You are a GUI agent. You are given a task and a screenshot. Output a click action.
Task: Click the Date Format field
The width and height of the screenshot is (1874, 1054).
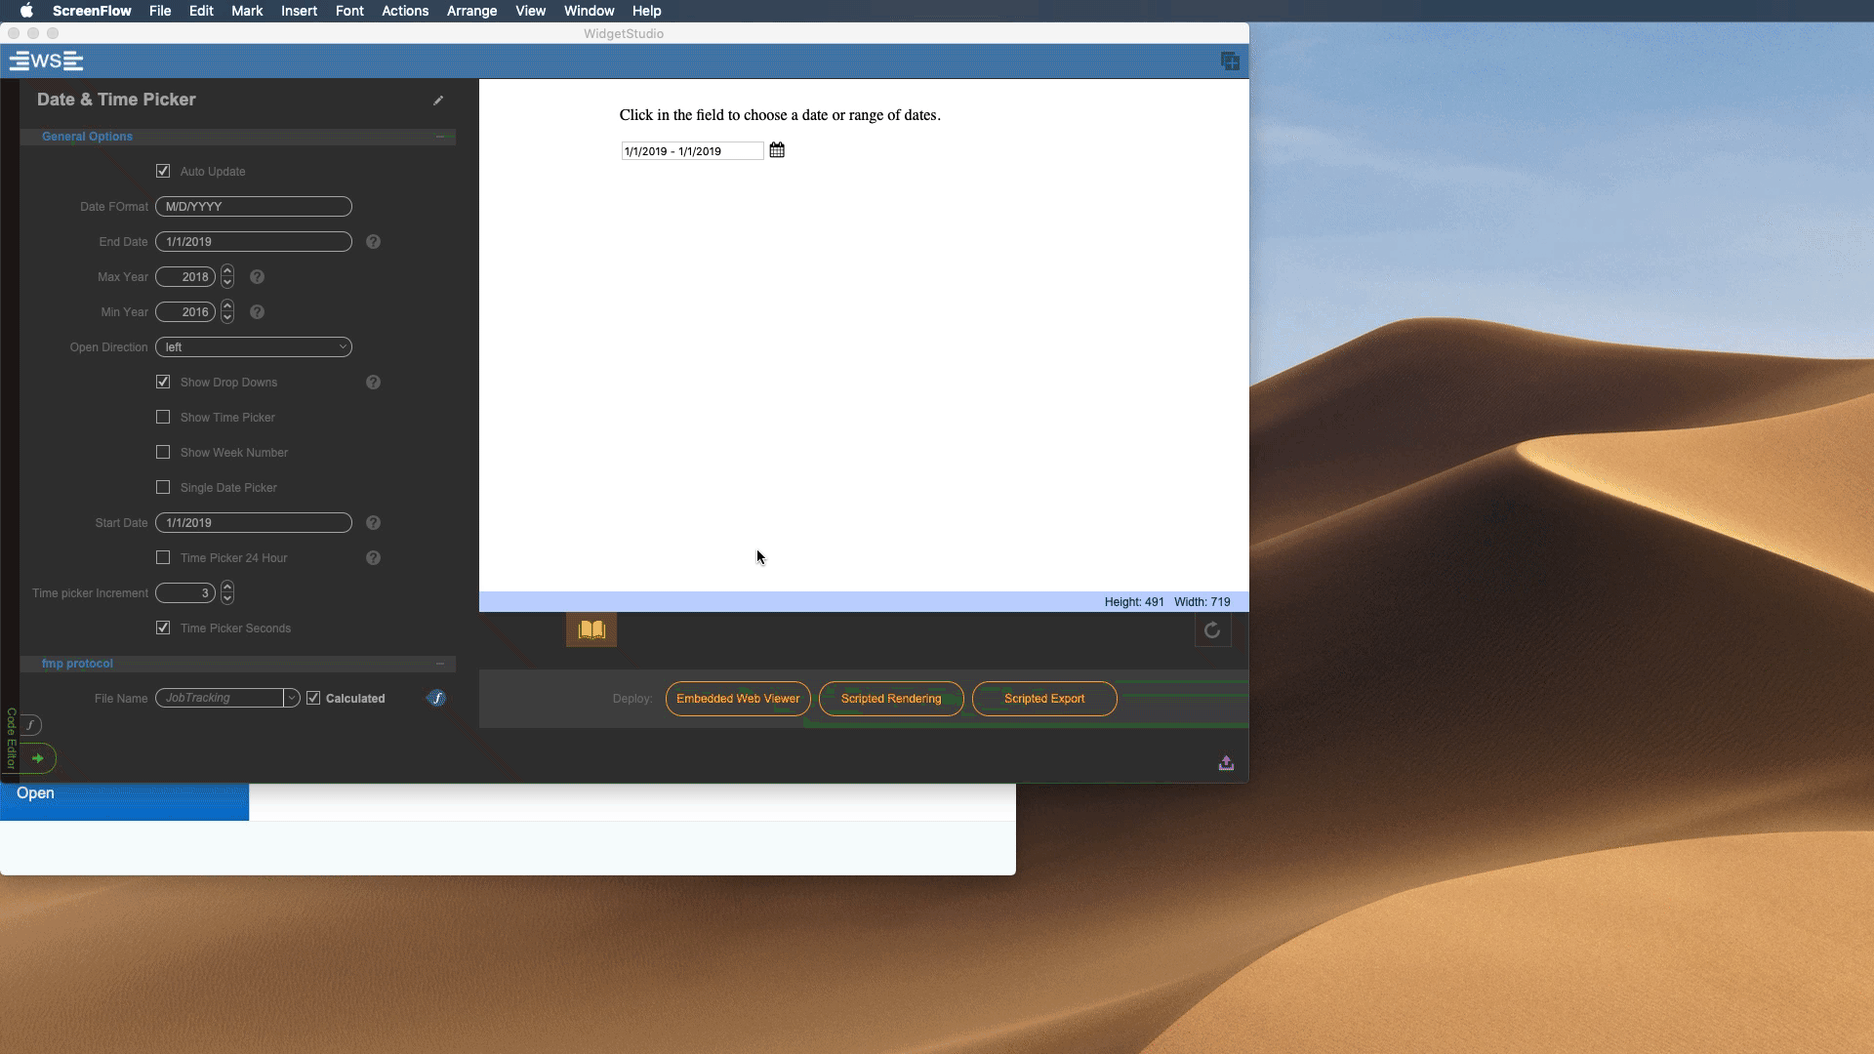point(254,207)
